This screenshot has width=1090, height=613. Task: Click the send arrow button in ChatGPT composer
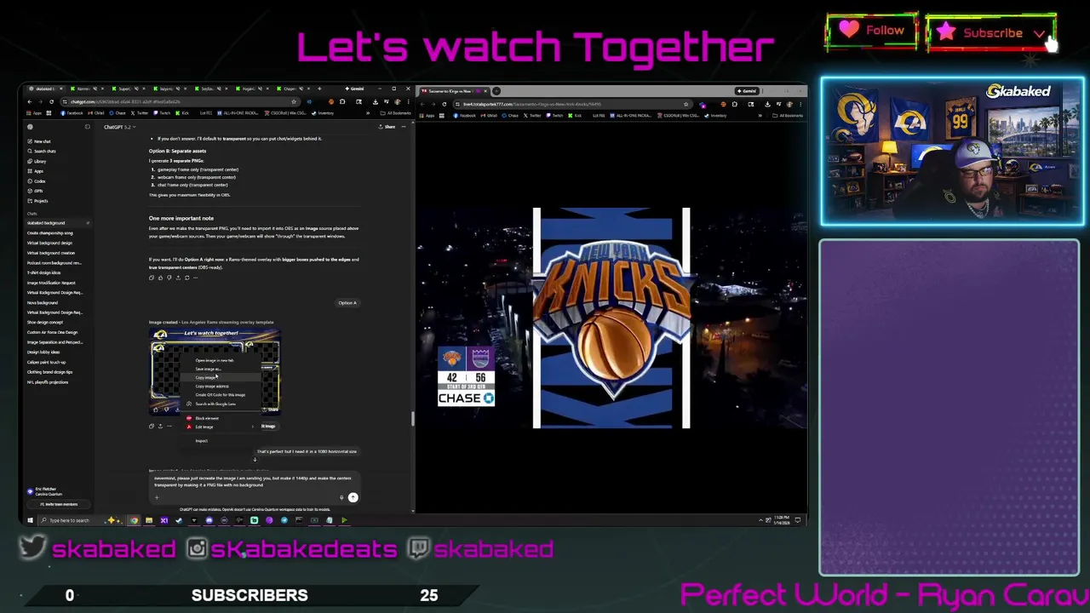tap(353, 497)
